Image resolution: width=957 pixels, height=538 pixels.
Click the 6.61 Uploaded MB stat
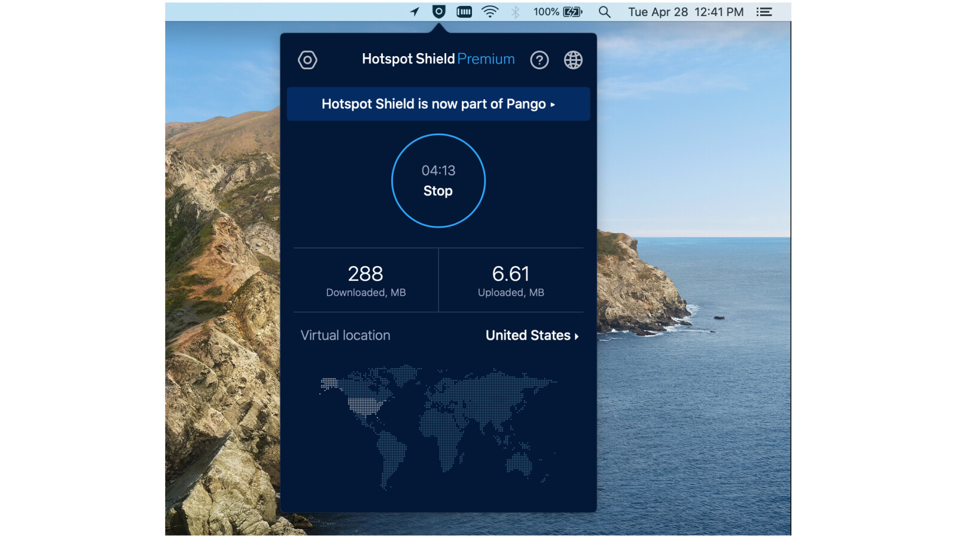(511, 280)
